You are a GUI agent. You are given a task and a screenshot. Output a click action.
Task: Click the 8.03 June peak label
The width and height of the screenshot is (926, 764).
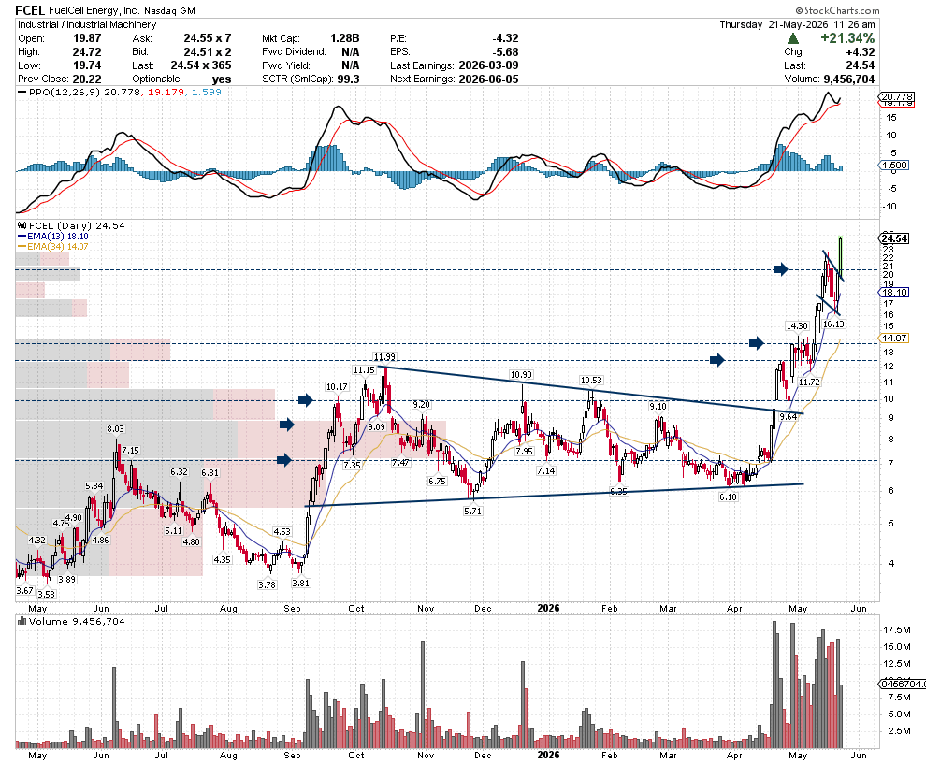click(x=116, y=428)
